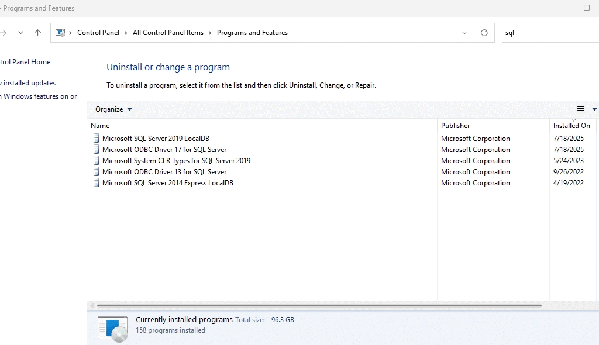Refresh the Programs and Features list

[x=484, y=33]
